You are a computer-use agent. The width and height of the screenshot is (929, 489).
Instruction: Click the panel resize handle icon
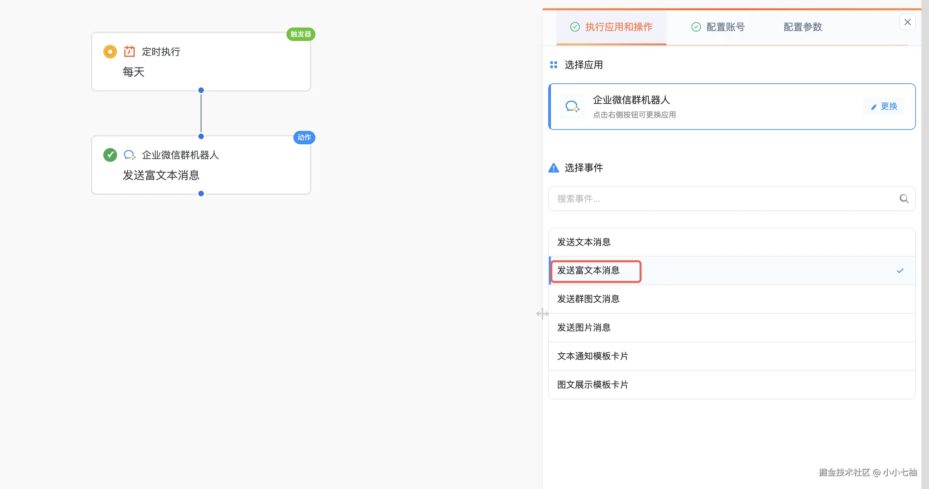tap(542, 314)
